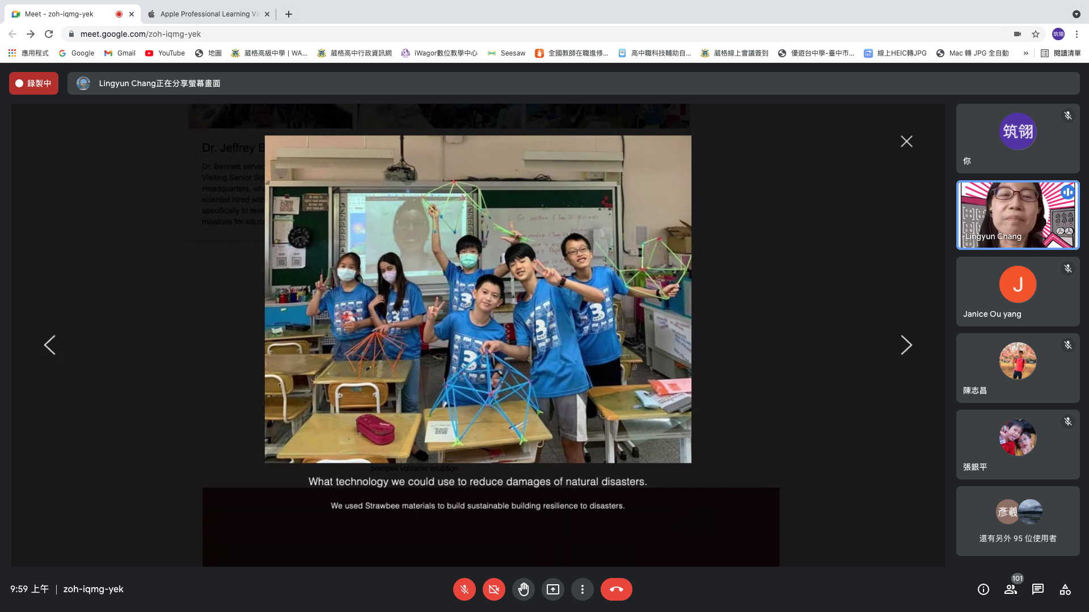Click the recording indicator 錄製中
The width and height of the screenshot is (1089, 612).
[33, 83]
